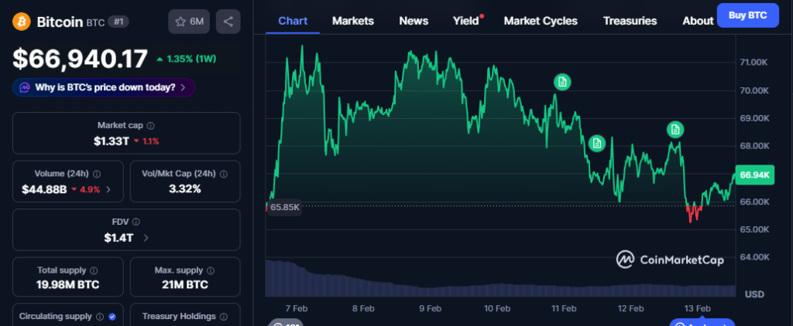This screenshot has height=326, width=793.
Task: Click the 66.94K current price label
Action: (754, 175)
